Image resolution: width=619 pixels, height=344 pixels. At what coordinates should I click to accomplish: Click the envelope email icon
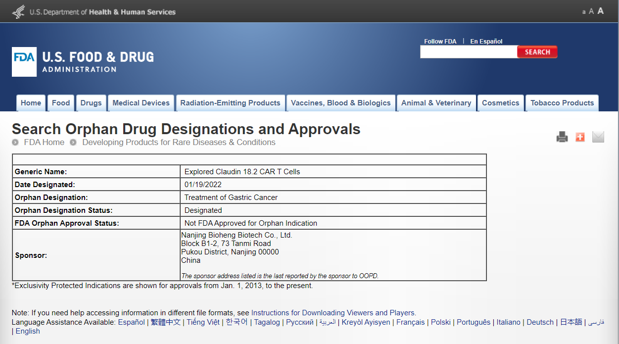tap(598, 137)
